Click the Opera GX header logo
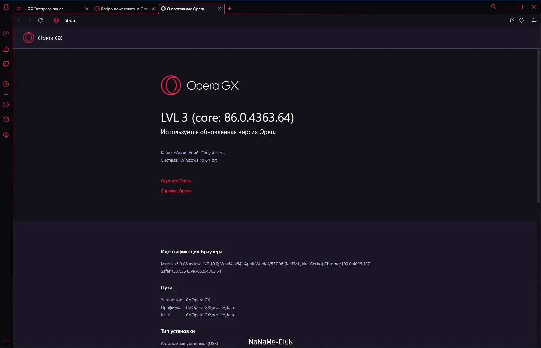The width and height of the screenshot is (541, 348). 29,38
